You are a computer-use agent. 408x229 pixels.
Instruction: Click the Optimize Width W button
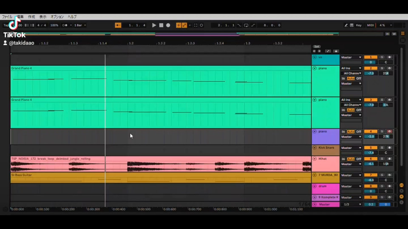(394, 34)
